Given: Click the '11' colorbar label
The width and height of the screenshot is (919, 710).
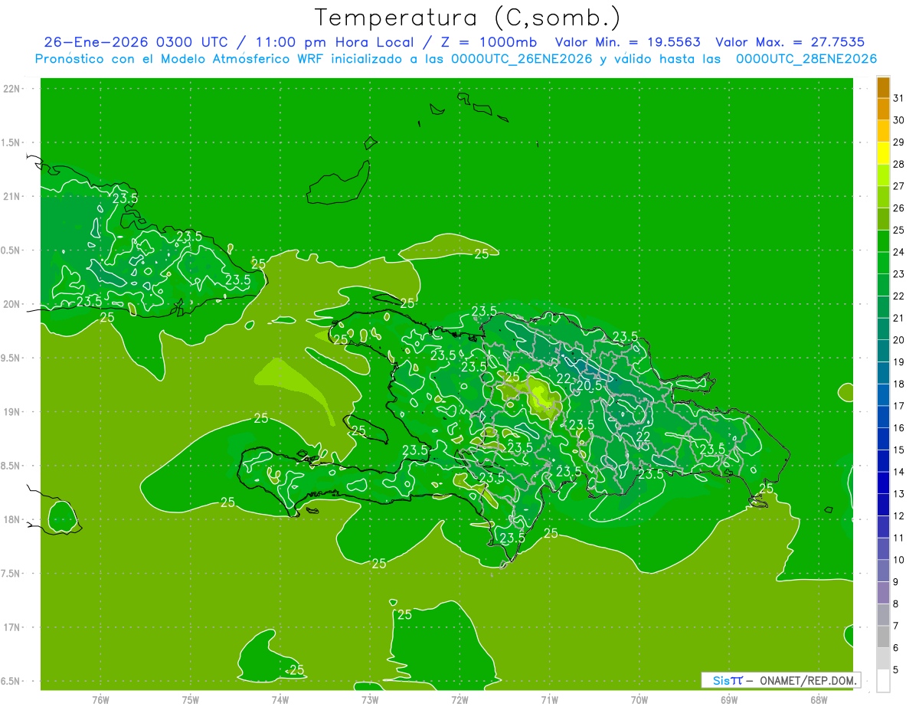Looking at the screenshot, I should [x=898, y=538].
